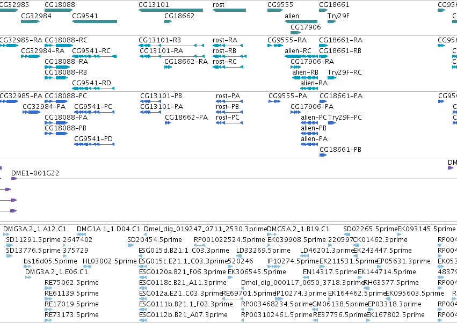Click EST SD13776.5prime
This screenshot has height=323, width=457.
[x=33, y=251]
